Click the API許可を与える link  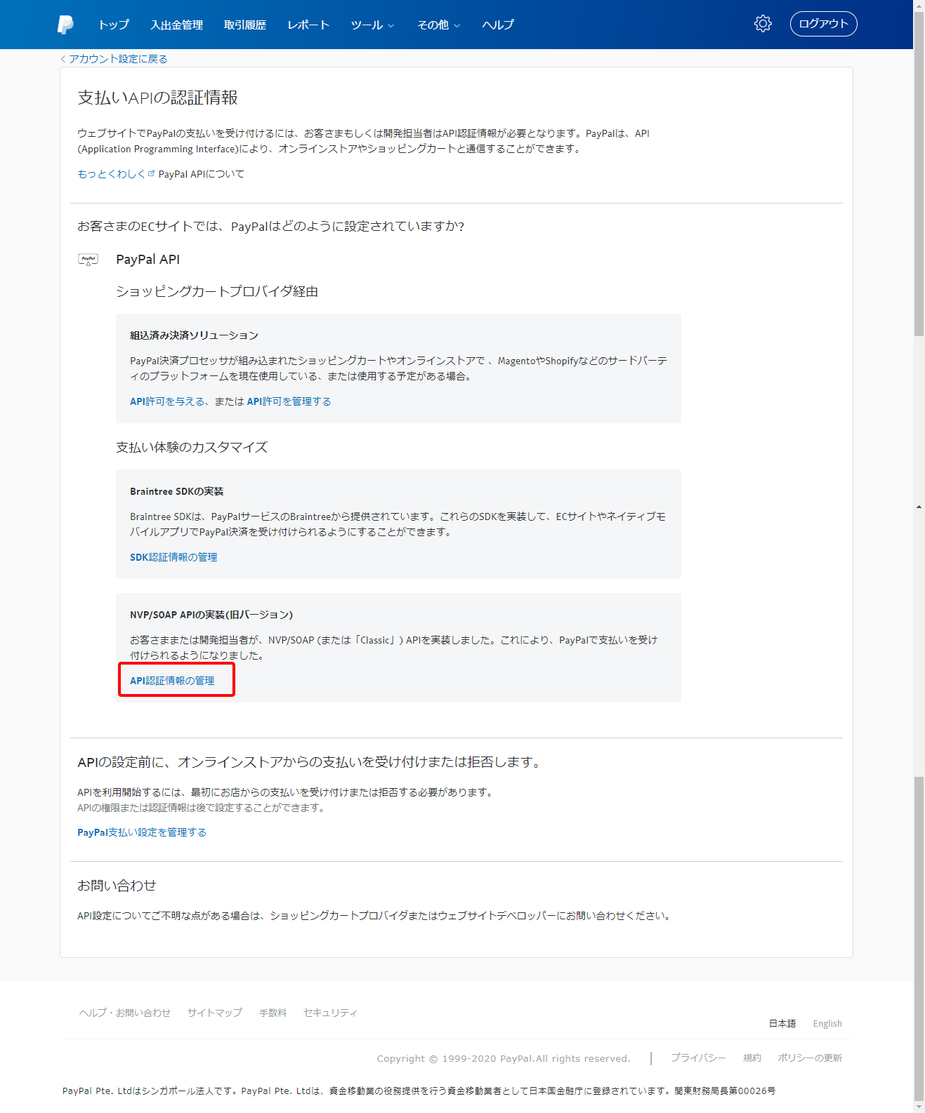tap(167, 401)
